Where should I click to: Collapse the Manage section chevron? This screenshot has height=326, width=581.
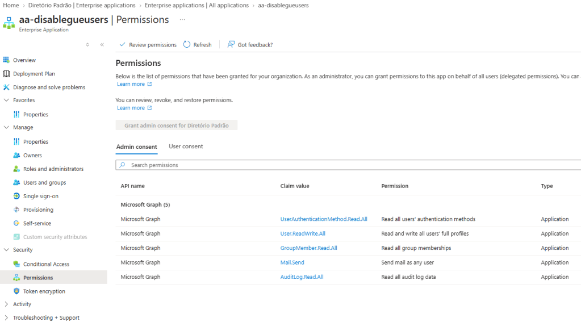6,127
